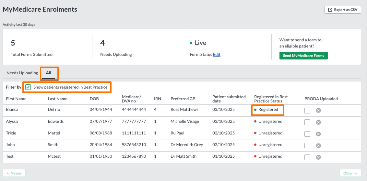This screenshot has width=367, height=181.
Task: Click Alyssa Edwards' Unregistered status
Action: [268, 121]
